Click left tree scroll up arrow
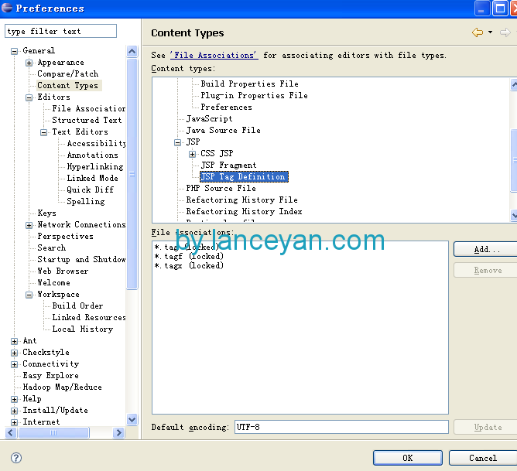This screenshot has width=517, height=471. tap(132, 51)
